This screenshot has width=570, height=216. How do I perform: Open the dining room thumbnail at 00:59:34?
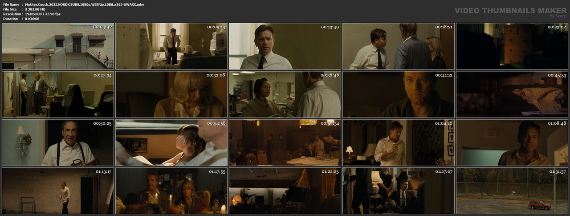click(285, 143)
